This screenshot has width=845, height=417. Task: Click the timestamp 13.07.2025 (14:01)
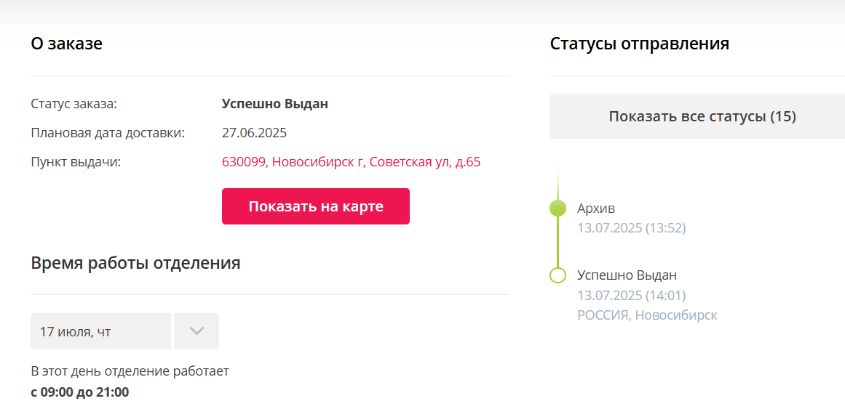(x=632, y=296)
